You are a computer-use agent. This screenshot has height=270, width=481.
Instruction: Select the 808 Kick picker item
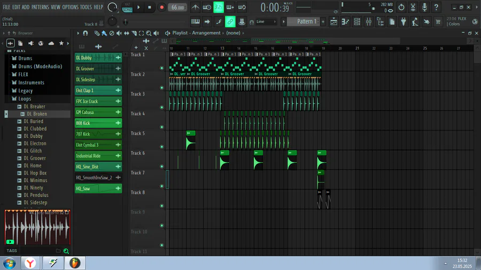[98, 123]
